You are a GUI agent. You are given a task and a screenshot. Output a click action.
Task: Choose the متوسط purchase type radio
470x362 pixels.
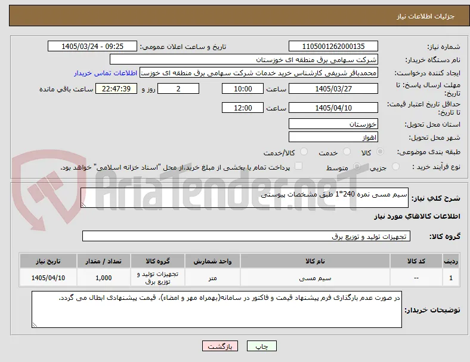357,167
